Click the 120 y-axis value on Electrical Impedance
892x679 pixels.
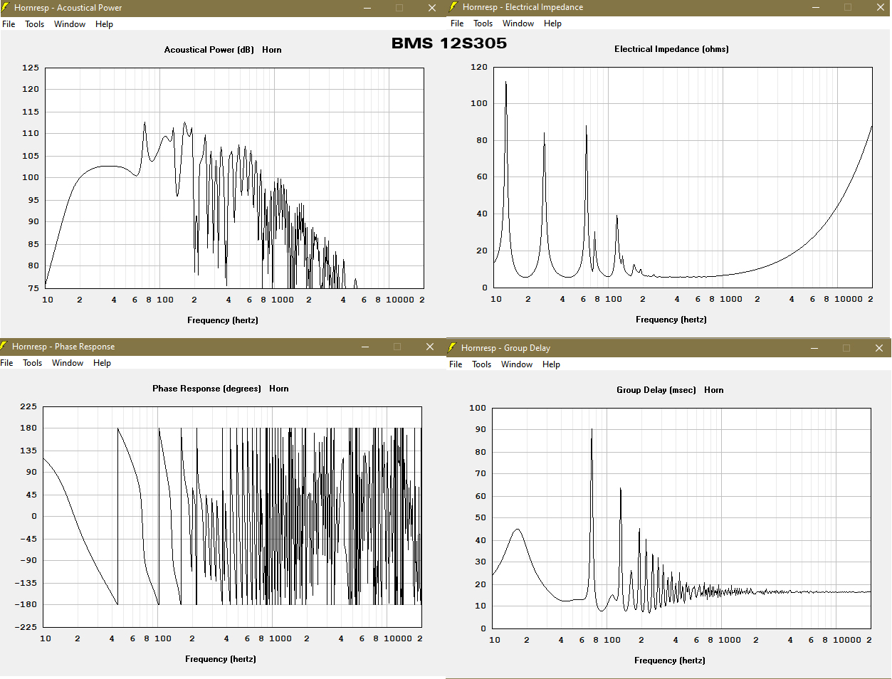(x=479, y=67)
